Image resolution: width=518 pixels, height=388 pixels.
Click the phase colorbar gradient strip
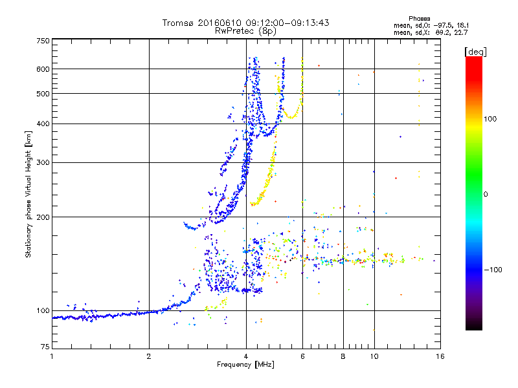(474, 193)
